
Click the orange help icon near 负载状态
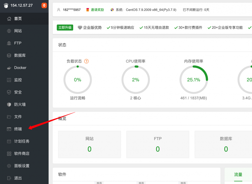[x=86, y=61]
